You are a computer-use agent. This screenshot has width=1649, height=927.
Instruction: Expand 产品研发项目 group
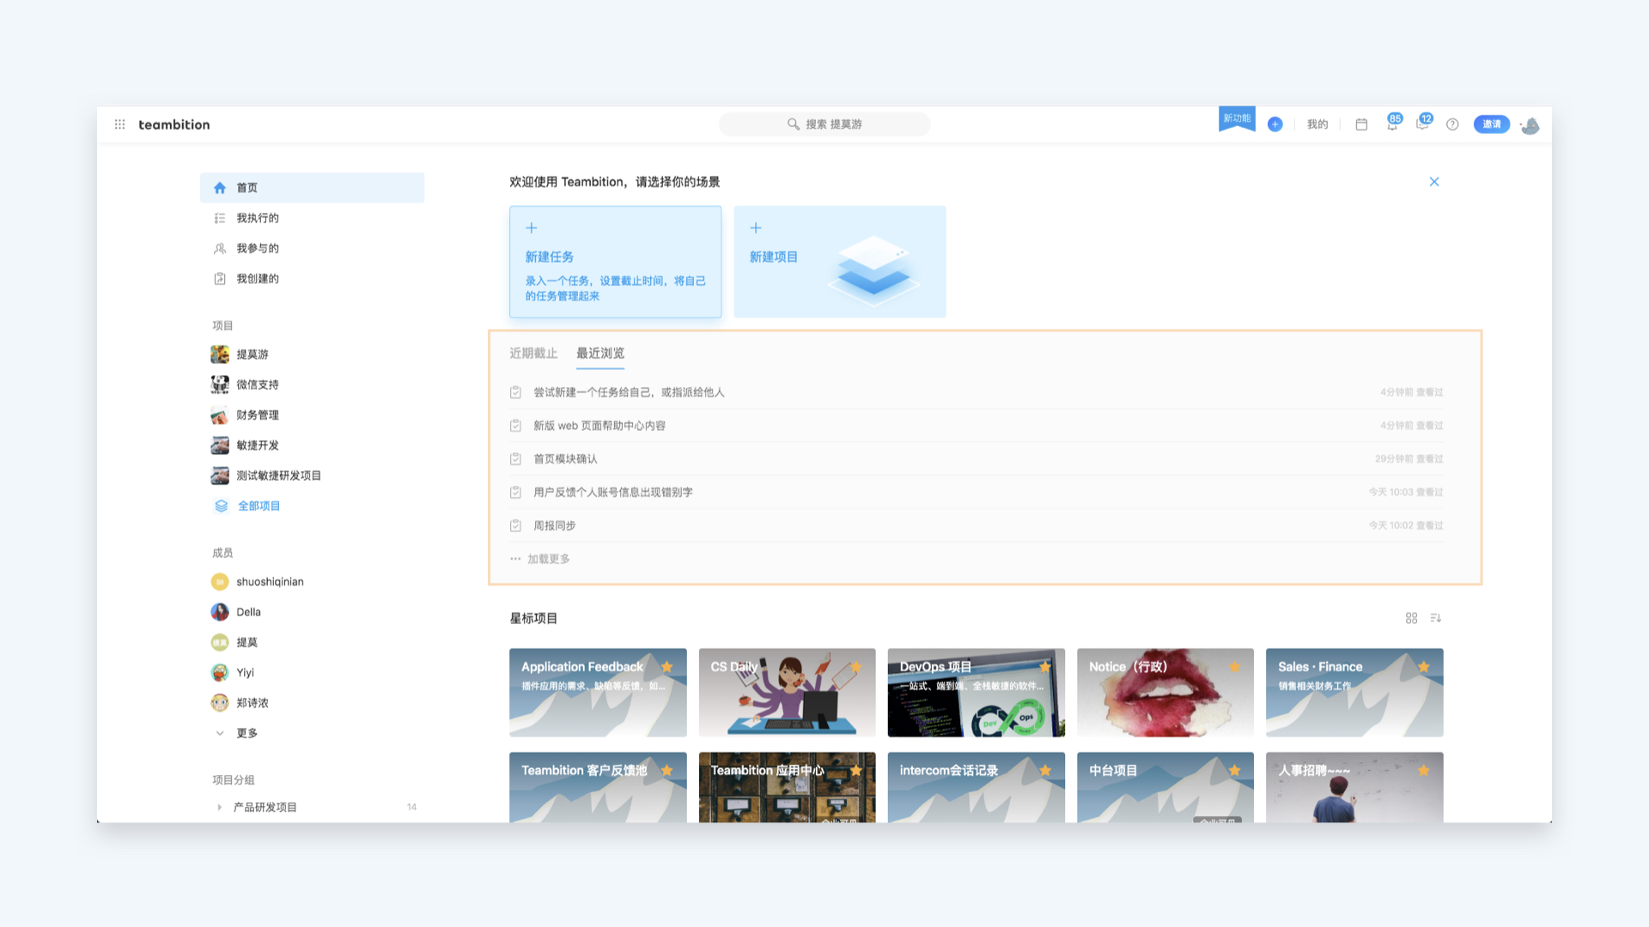point(220,808)
